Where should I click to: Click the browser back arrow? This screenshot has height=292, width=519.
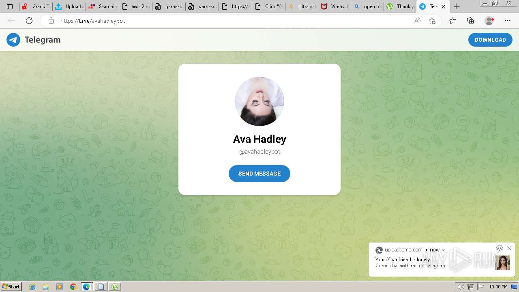coord(11,21)
